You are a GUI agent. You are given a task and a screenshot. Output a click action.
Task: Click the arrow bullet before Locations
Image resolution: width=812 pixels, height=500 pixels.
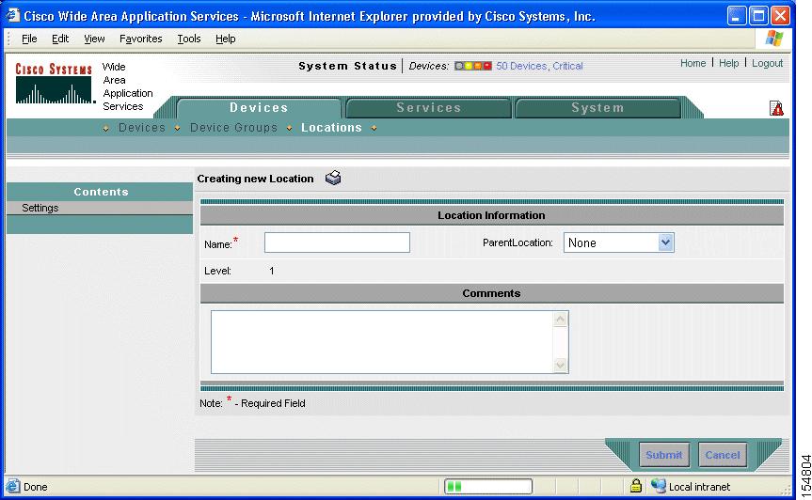(x=289, y=128)
